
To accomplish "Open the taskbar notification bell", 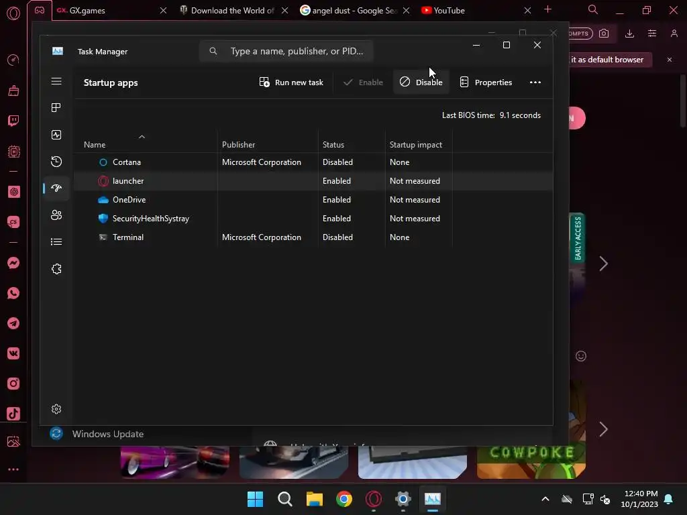I will click(x=669, y=499).
